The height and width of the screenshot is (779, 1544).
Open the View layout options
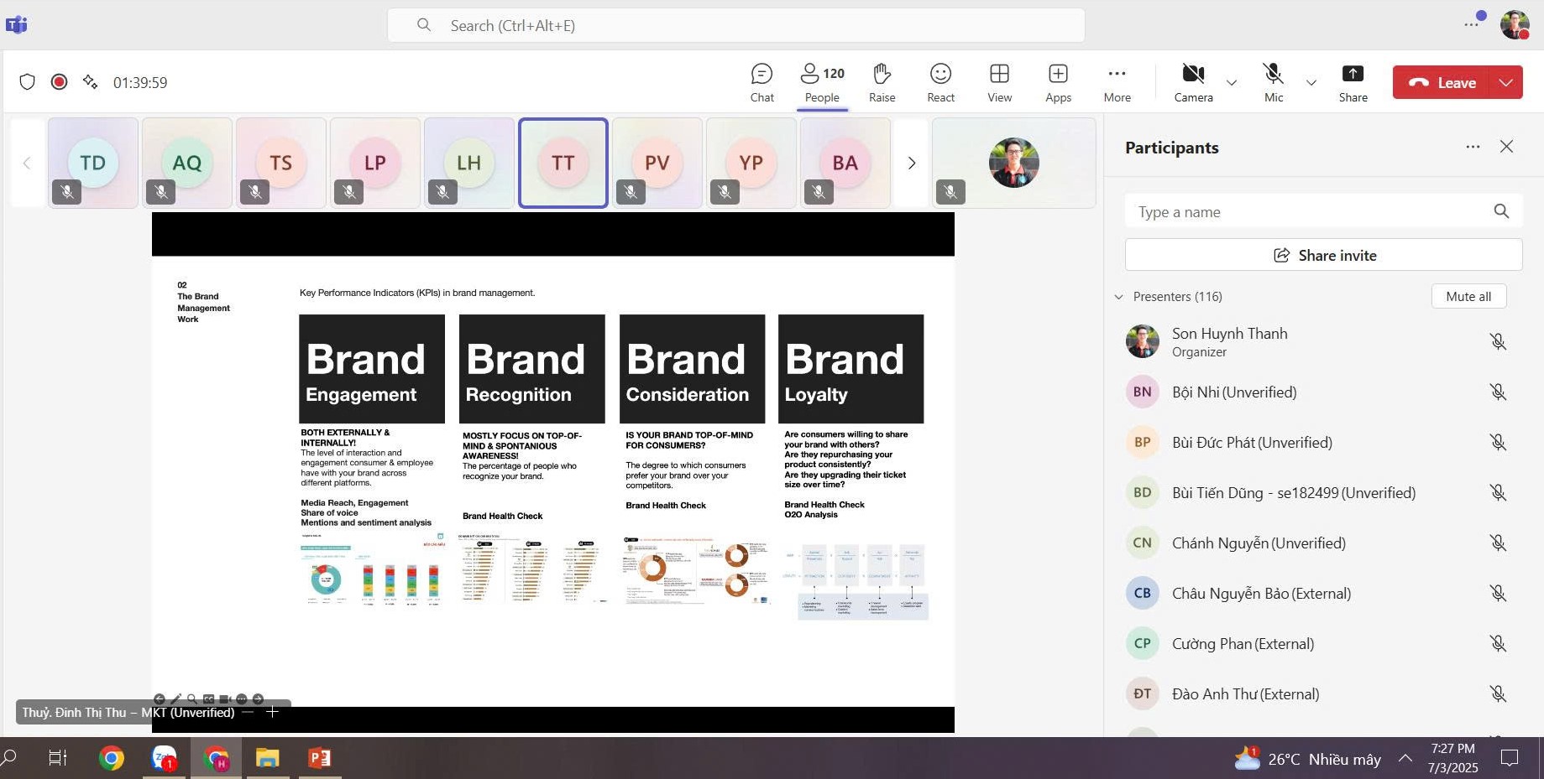click(999, 83)
